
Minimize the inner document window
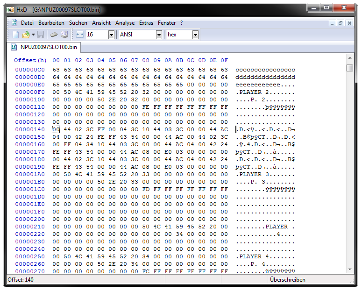click(x=332, y=23)
